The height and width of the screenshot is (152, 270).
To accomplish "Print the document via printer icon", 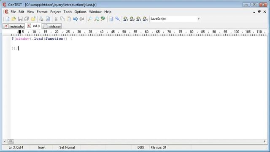I will 41,19.
